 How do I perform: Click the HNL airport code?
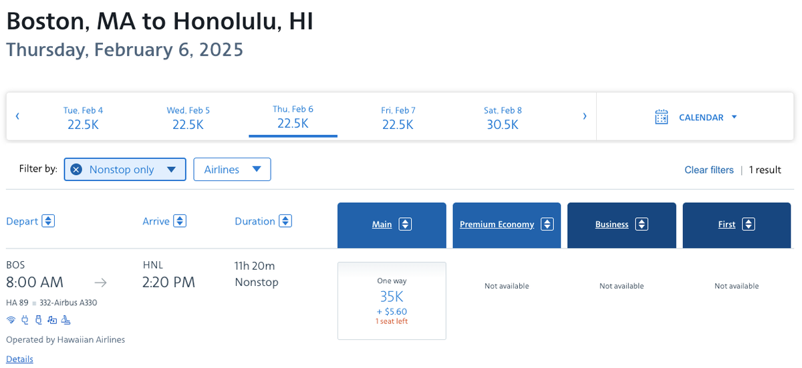coord(152,264)
